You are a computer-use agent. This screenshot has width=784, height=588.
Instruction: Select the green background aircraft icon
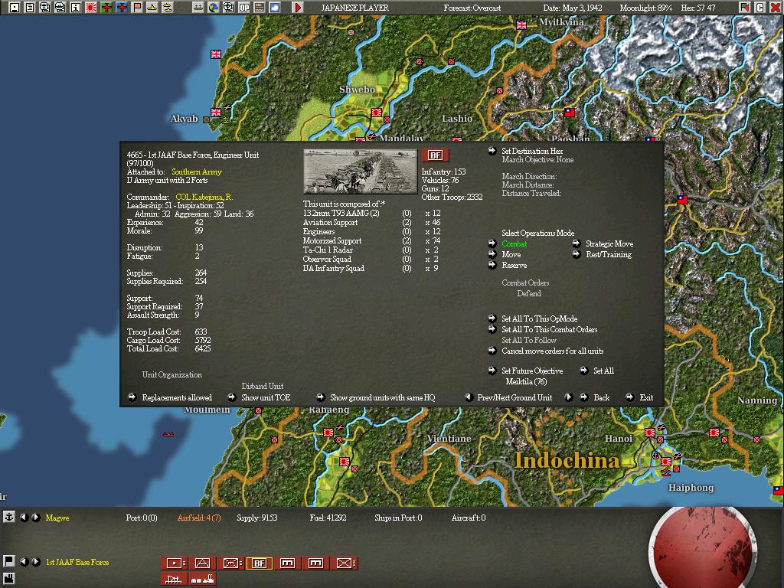click(x=106, y=7)
